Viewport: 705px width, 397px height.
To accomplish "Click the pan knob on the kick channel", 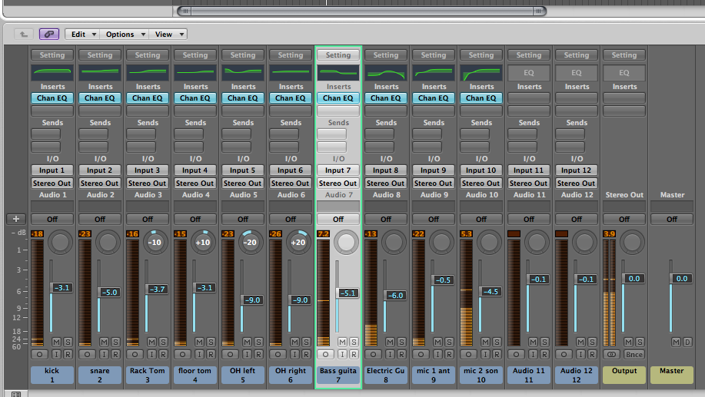I will point(60,242).
